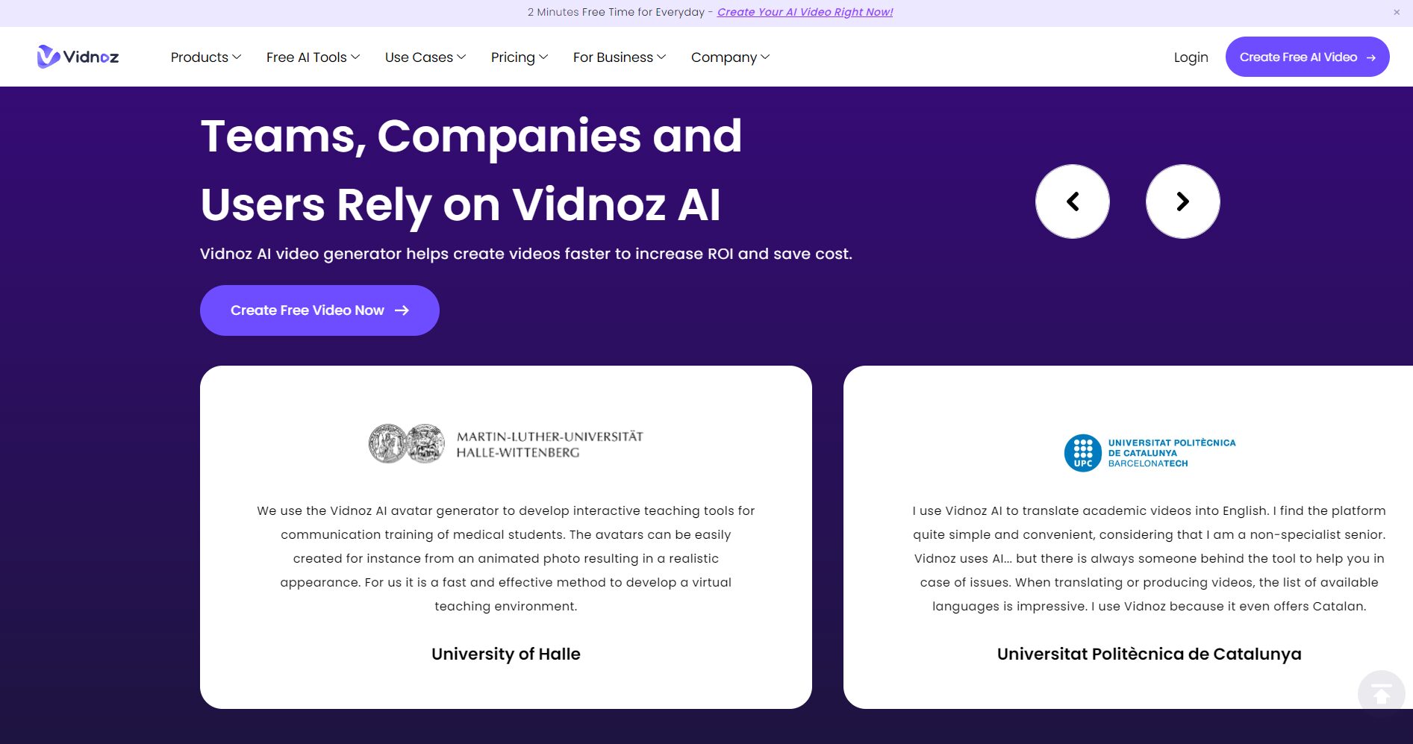The image size is (1413, 744).
Task: Advance to the next testimonial with right arrow
Action: [1182, 201]
